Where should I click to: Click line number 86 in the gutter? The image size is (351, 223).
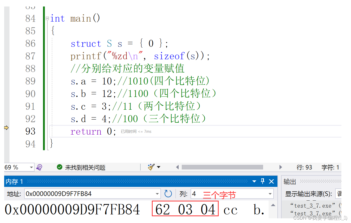[30, 44]
